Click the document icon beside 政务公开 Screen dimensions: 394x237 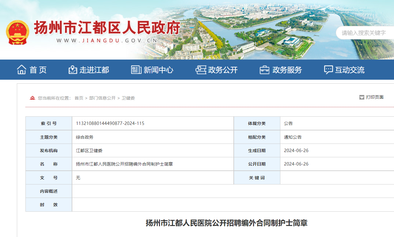[201, 70]
